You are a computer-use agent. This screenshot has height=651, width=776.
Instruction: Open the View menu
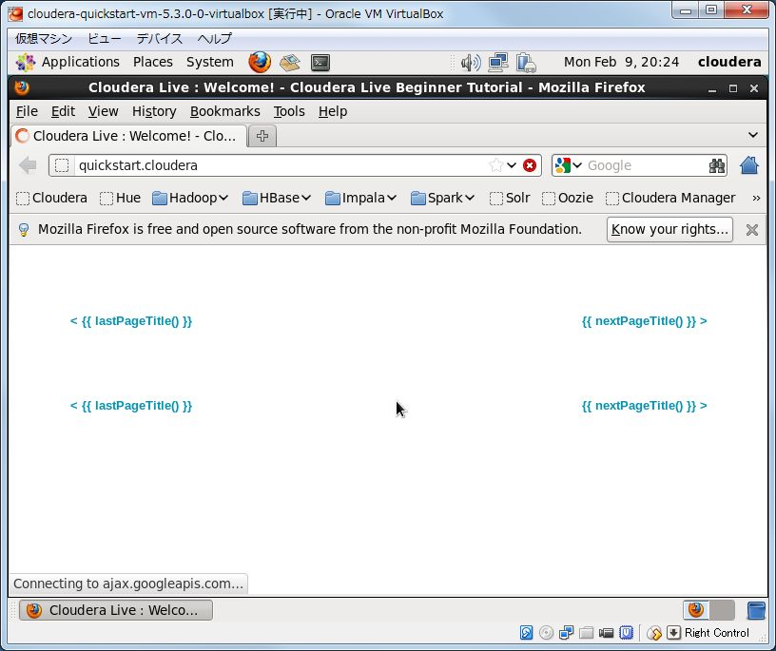103,112
